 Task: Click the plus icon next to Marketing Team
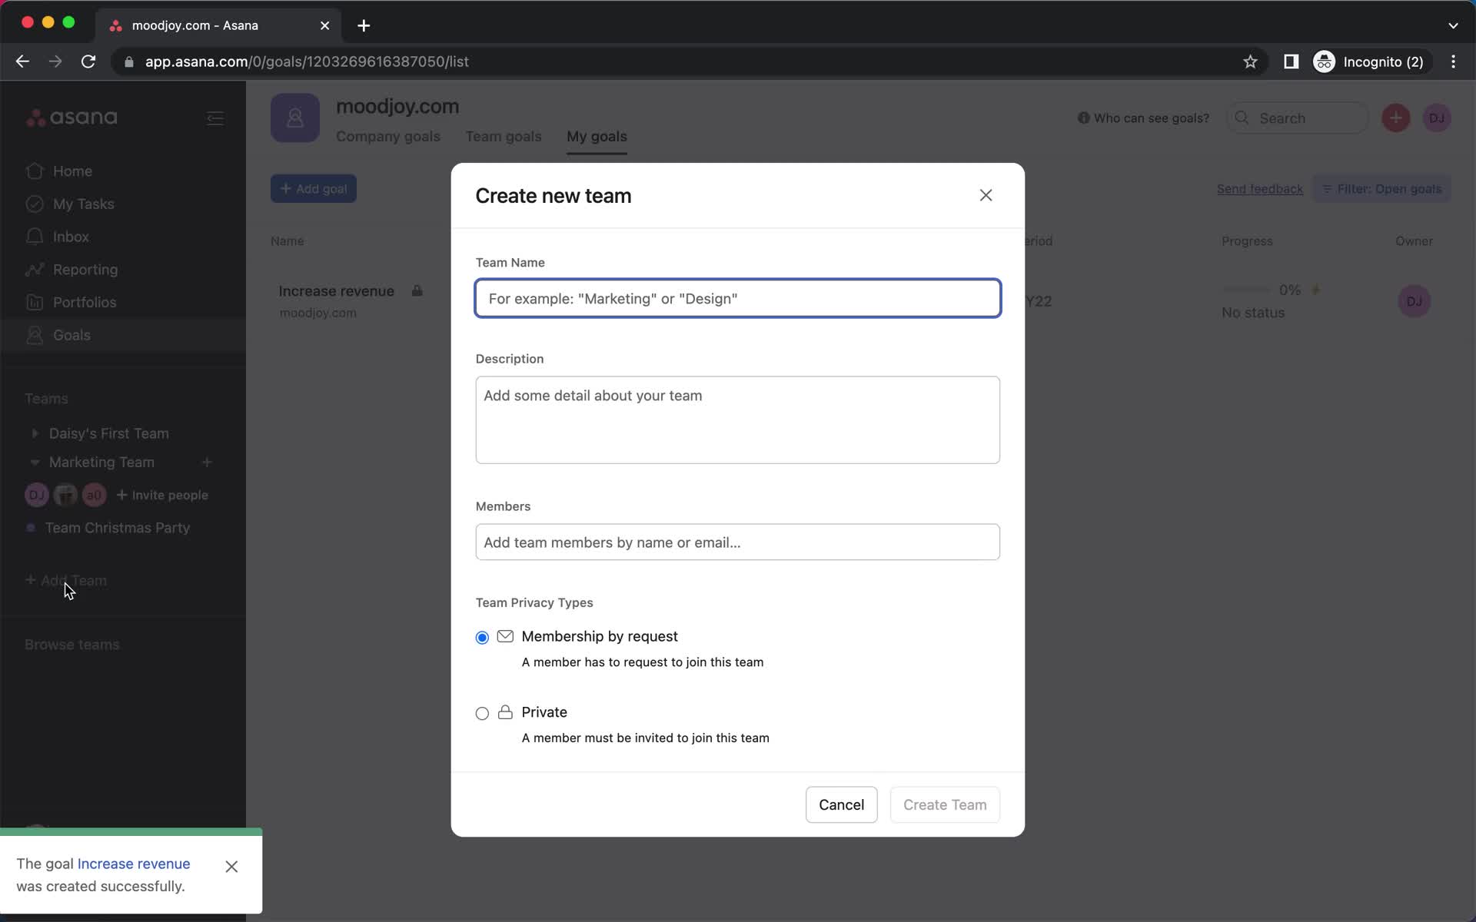[207, 463]
